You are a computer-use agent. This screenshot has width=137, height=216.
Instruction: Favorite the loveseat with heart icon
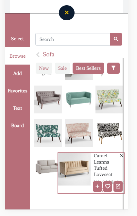click(x=108, y=187)
